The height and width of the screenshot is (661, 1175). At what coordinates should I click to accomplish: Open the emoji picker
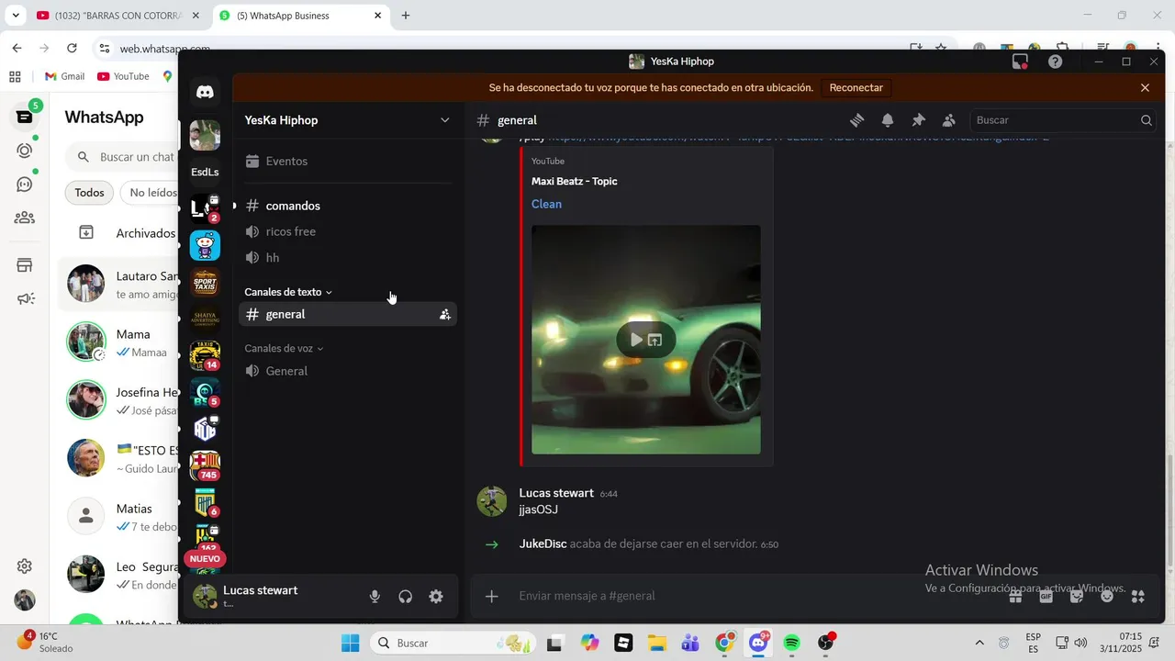click(1107, 596)
